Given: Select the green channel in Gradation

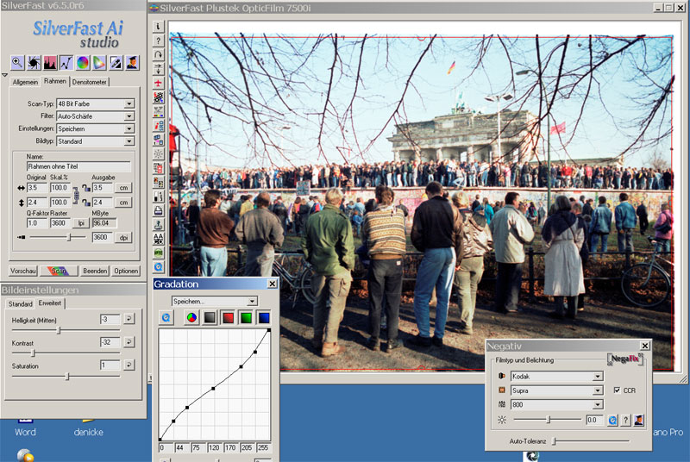Looking at the screenshot, I should pyautogui.click(x=246, y=318).
